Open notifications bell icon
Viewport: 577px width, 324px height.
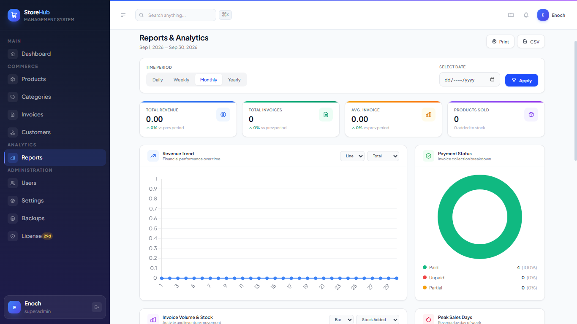point(526,15)
